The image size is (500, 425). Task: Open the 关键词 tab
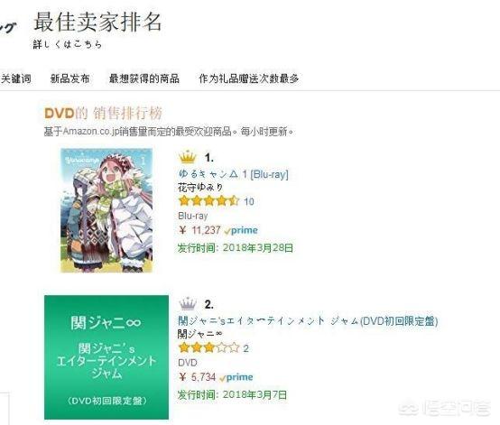point(16,79)
